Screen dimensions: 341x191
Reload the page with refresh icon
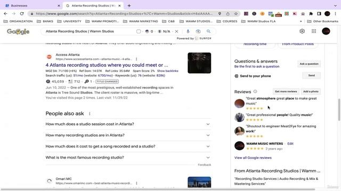[22, 14]
